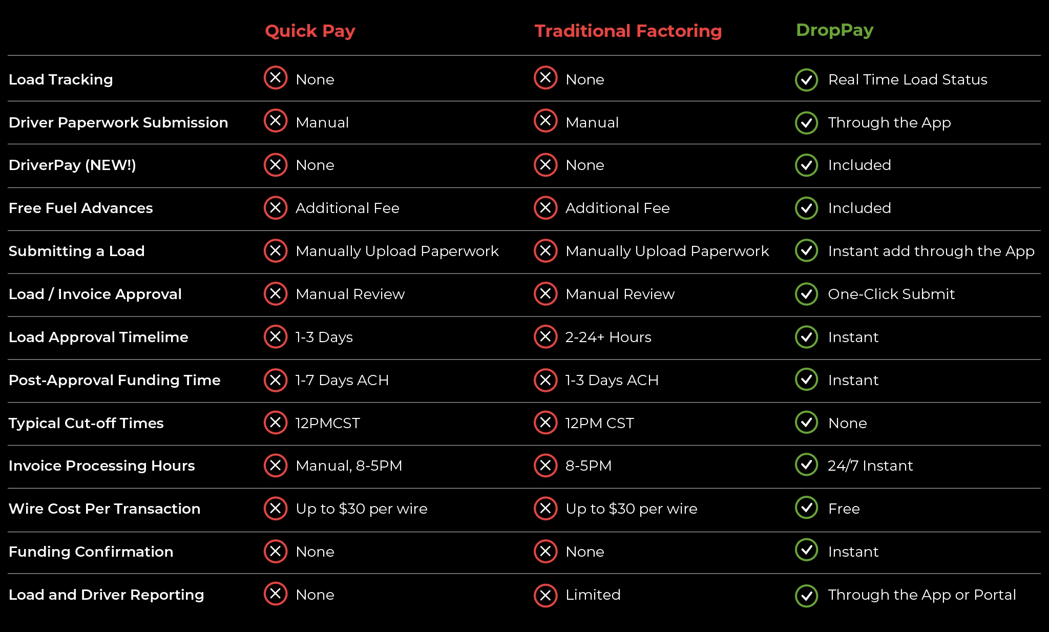Click checkmark next to Through the App or Portal
The width and height of the screenshot is (1049, 632).
[x=806, y=596]
